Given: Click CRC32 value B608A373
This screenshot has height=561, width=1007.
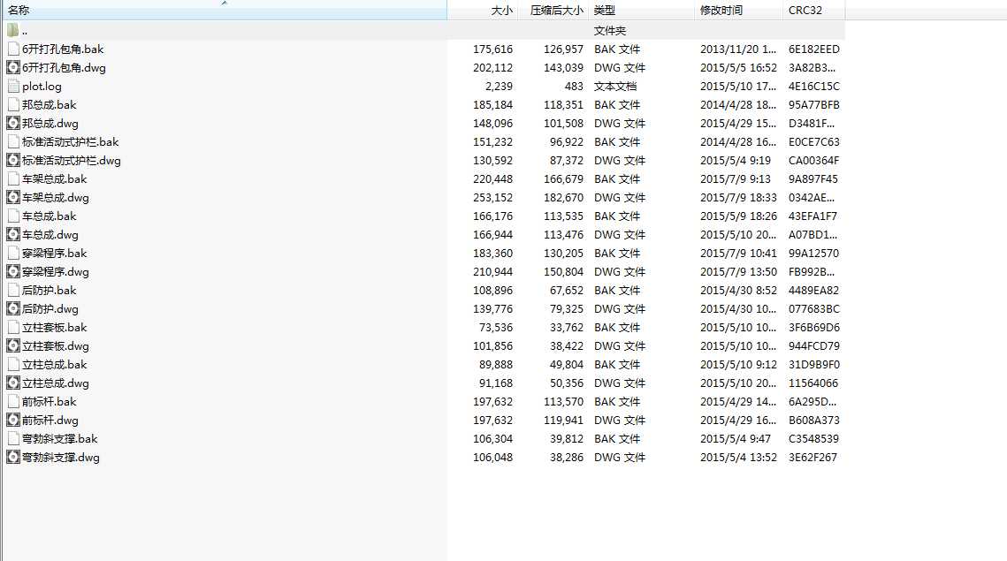Looking at the screenshot, I should point(813,421).
